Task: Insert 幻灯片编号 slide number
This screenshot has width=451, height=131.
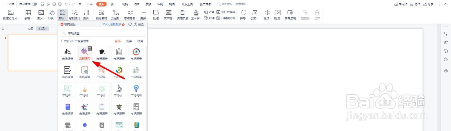Action: coord(226,12)
